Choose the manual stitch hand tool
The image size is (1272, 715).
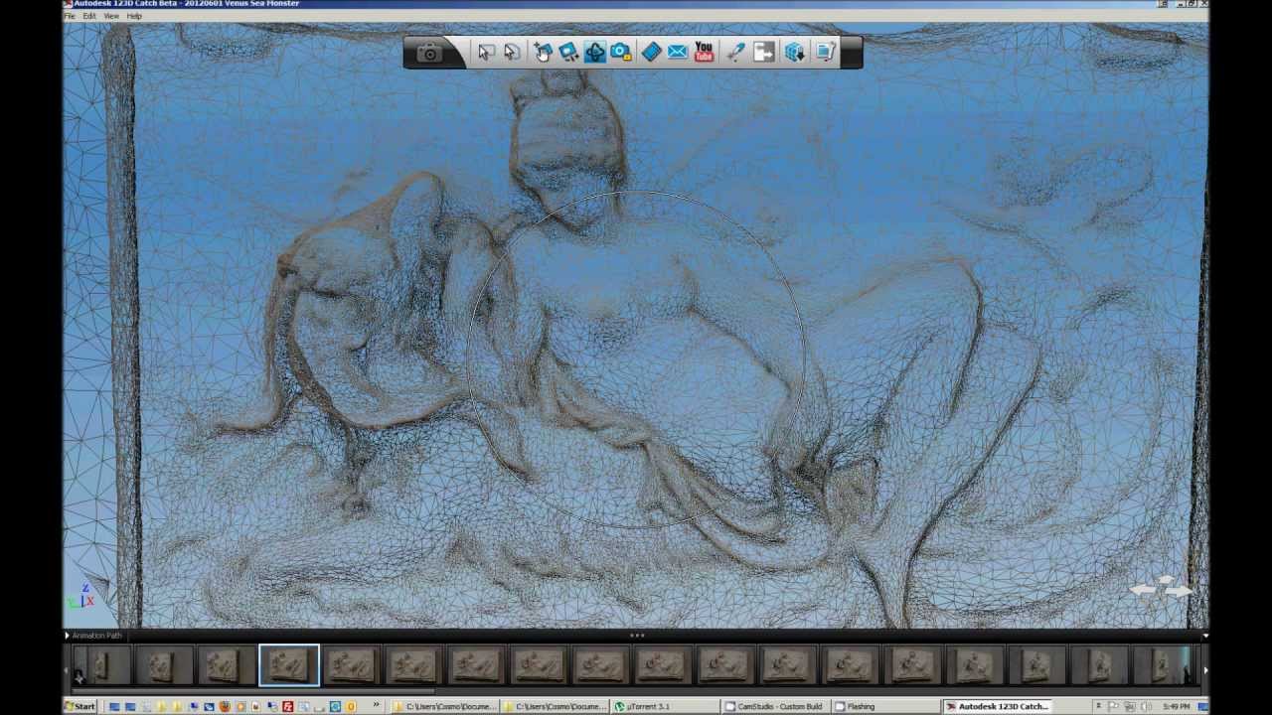coord(543,53)
